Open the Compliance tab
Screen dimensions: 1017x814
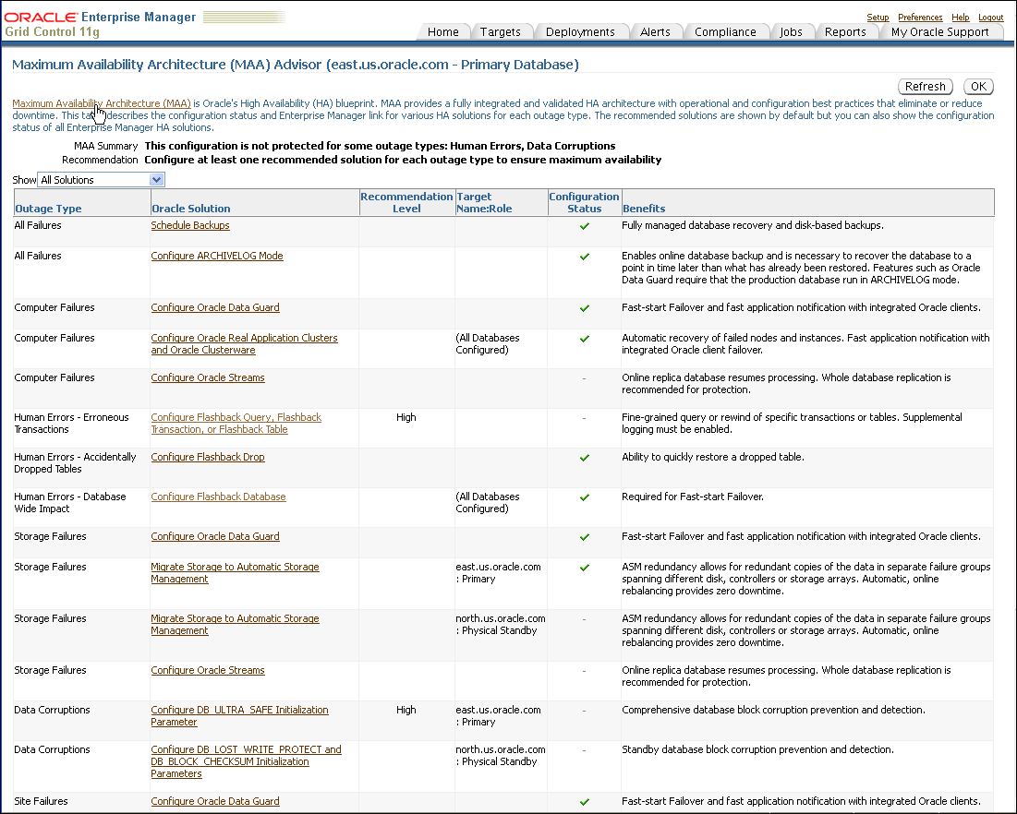(x=725, y=32)
